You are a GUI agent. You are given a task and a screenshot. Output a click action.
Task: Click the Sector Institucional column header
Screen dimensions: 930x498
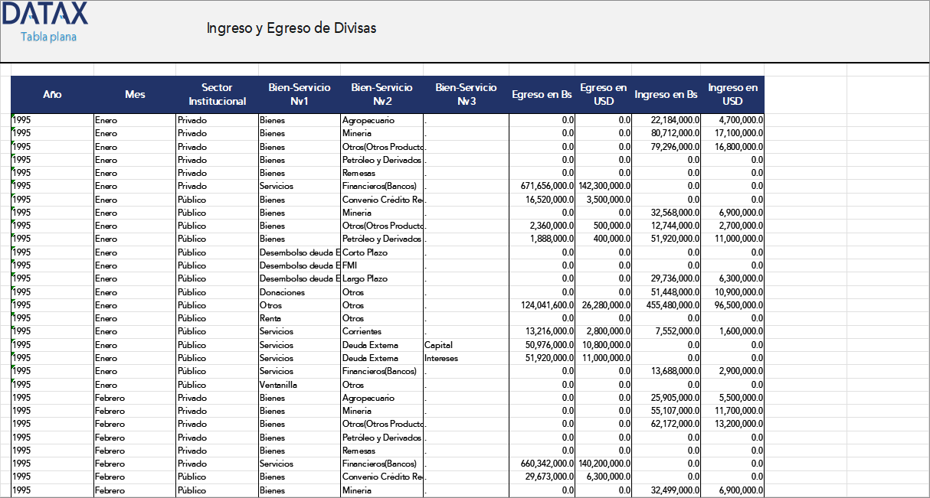[217, 94]
